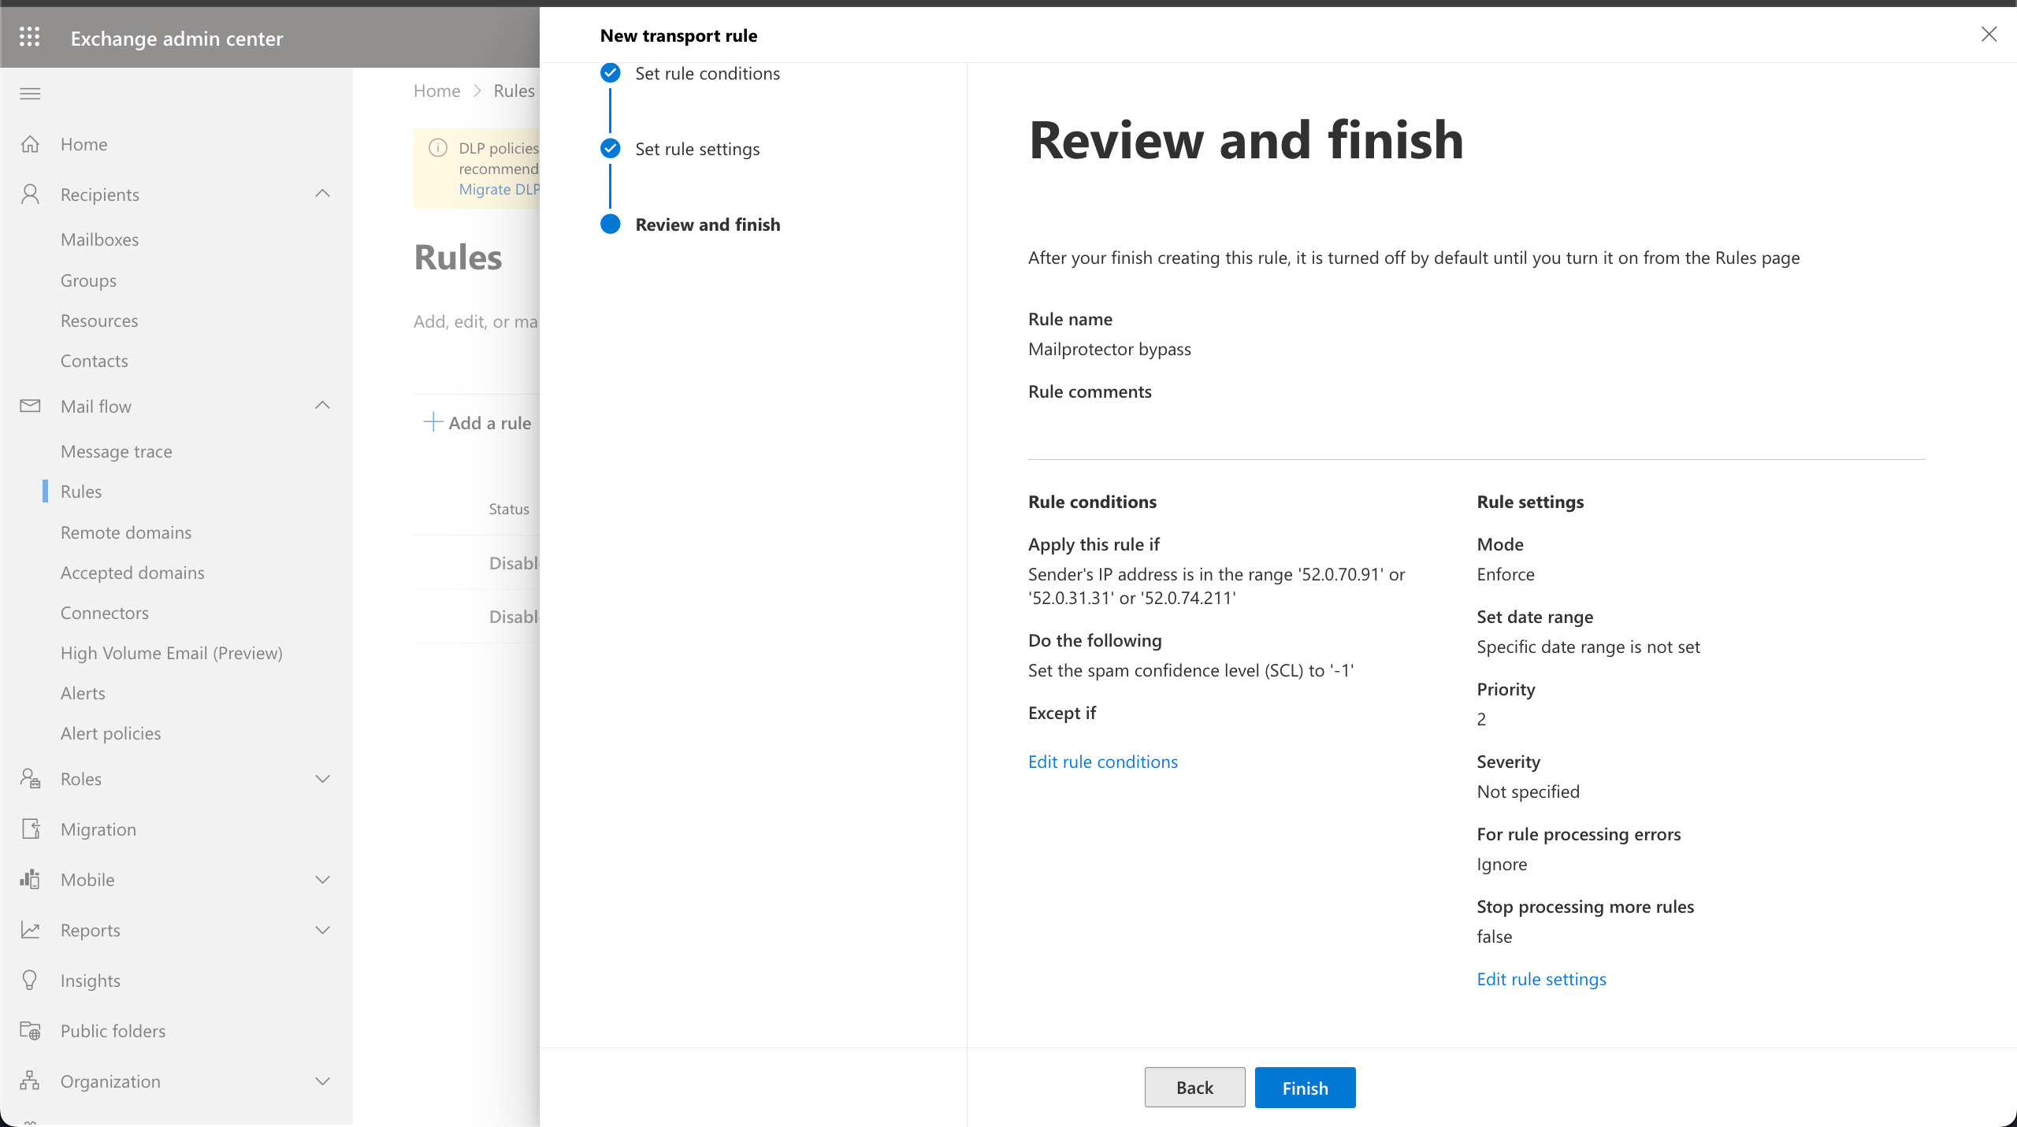Collapse the Recipients section chevron

(322, 194)
